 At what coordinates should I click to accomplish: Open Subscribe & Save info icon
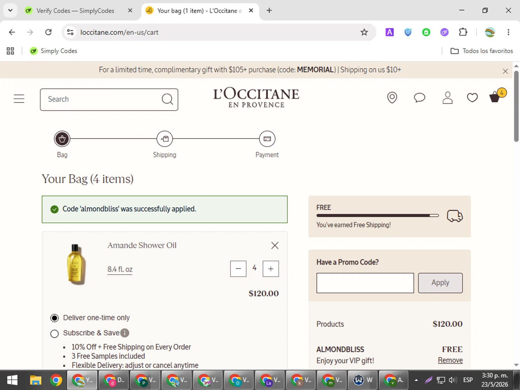[x=125, y=333]
